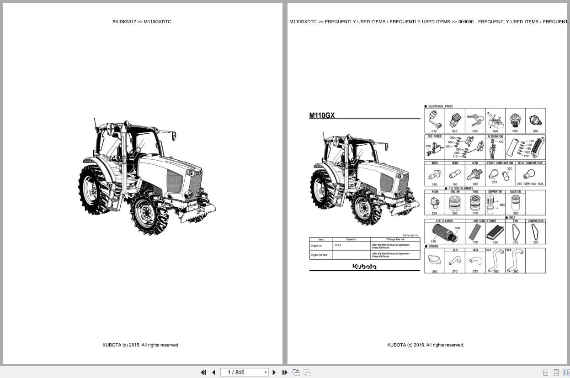Click left page KUBOTA (c) 2015 footer
The image size is (570, 378).
coord(141,345)
